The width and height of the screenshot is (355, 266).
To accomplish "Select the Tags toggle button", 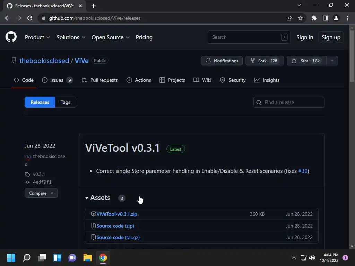I will click(66, 102).
